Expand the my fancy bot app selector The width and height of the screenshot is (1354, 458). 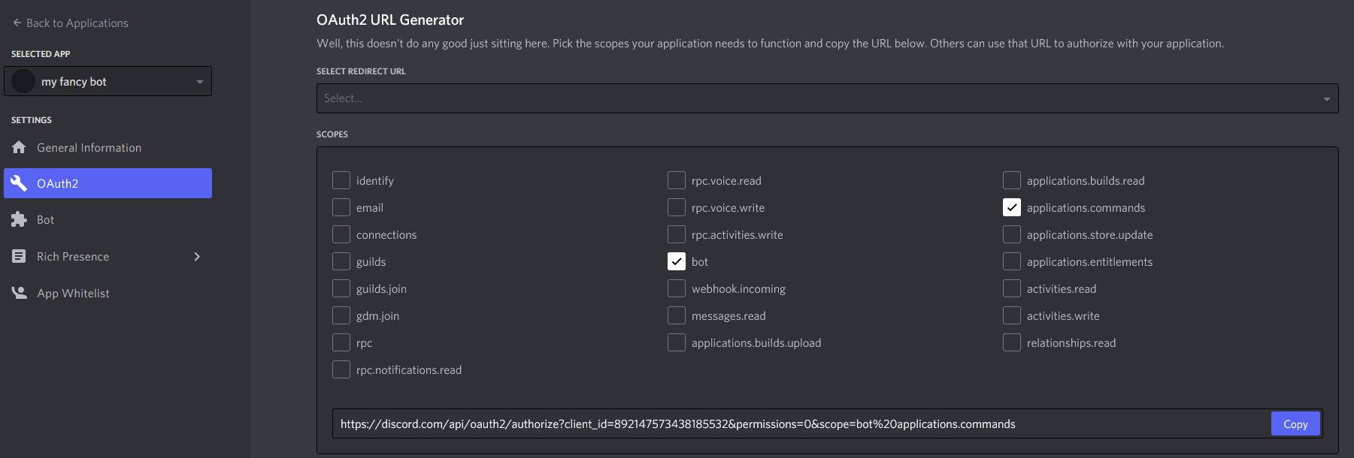click(108, 80)
